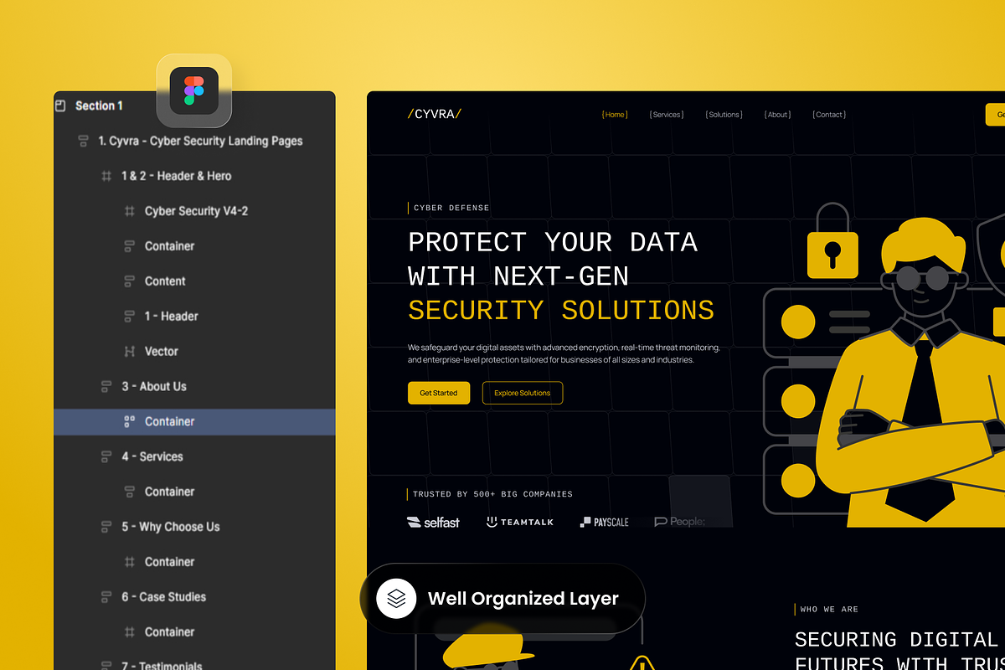
Task: Click the Well Organized Layer text
Action: (x=523, y=598)
